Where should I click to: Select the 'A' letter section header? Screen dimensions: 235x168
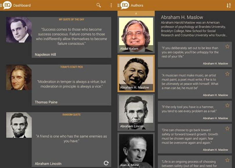[x=136, y=13]
